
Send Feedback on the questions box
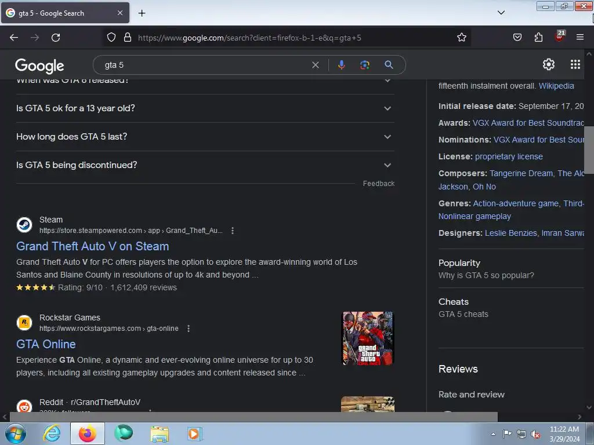click(x=378, y=184)
